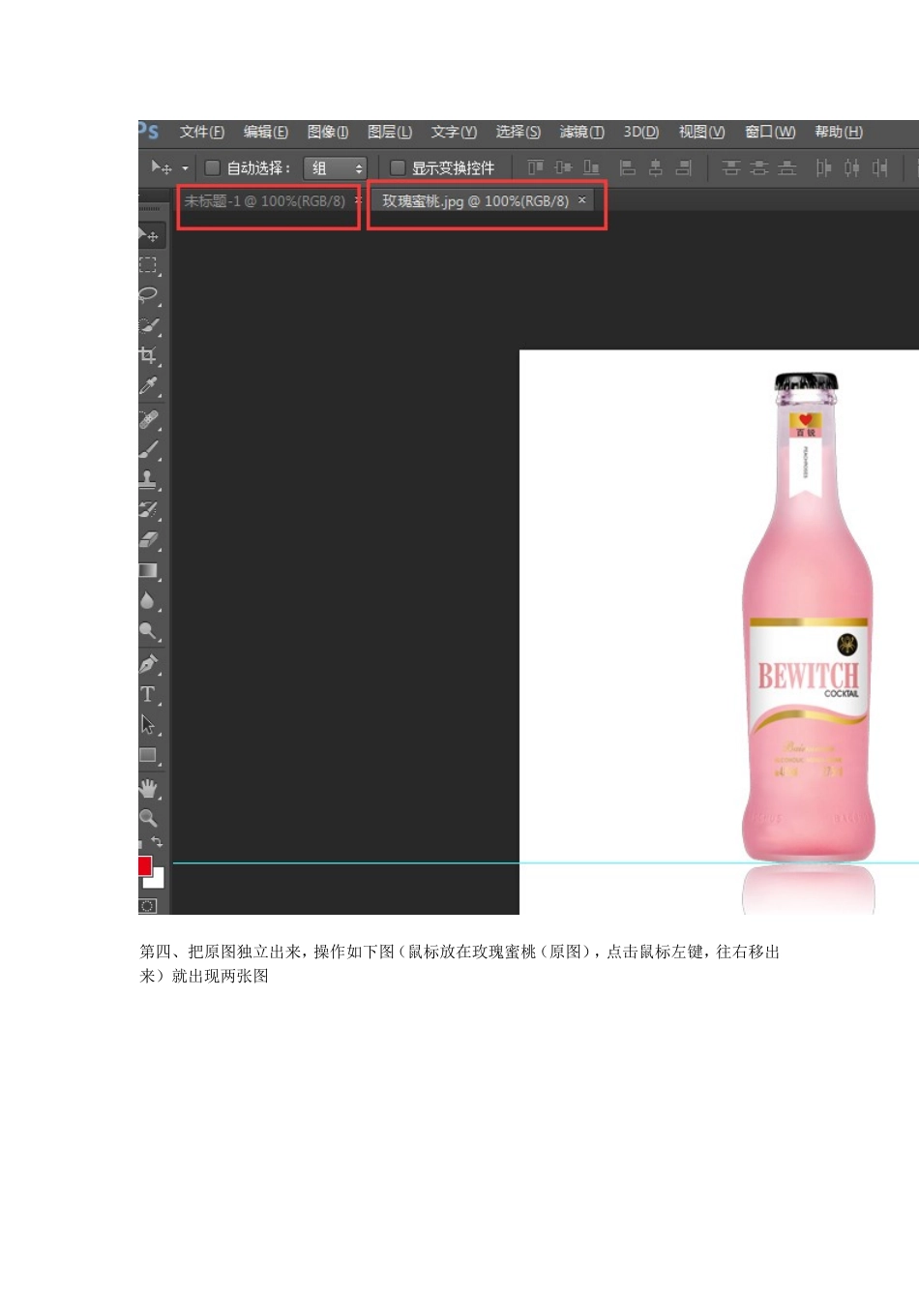Open the 窗口(W) menu
Viewport: 919px width, 1301px height.
[x=770, y=132]
